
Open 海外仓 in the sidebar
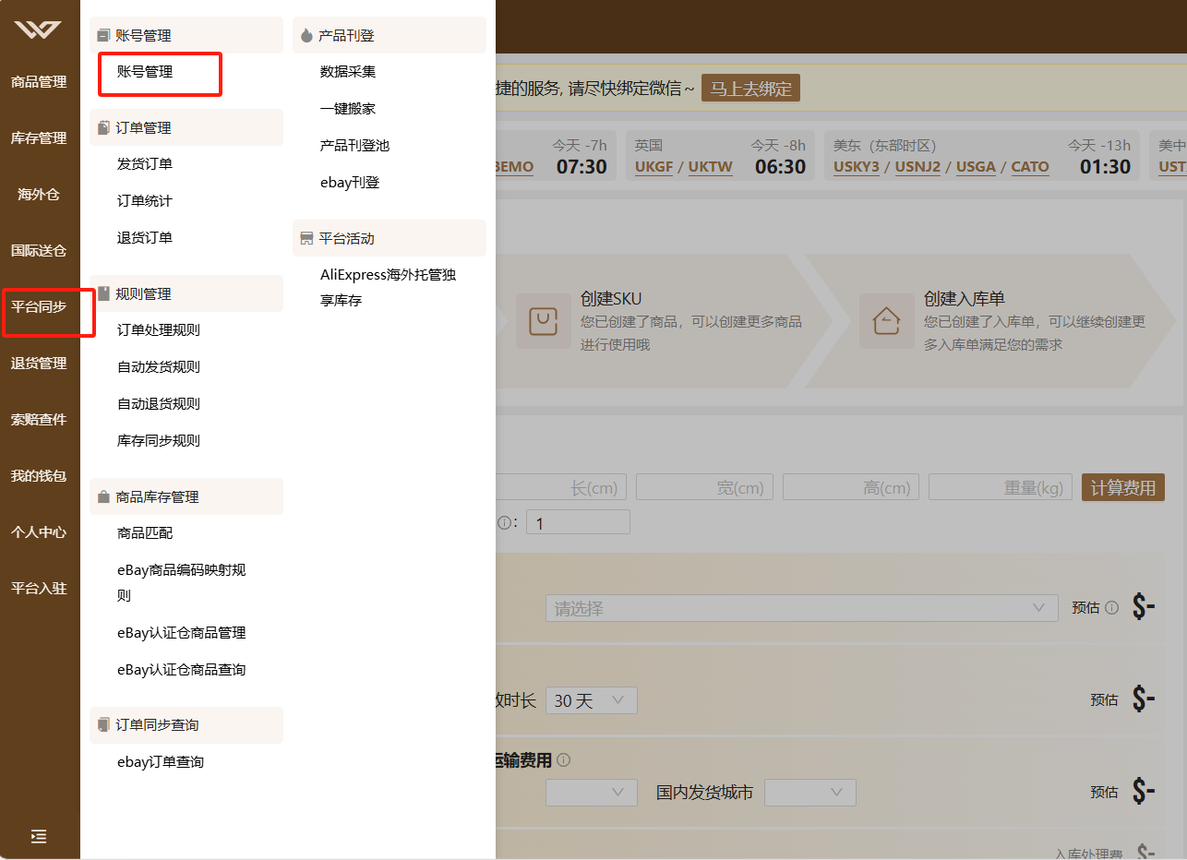click(39, 195)
